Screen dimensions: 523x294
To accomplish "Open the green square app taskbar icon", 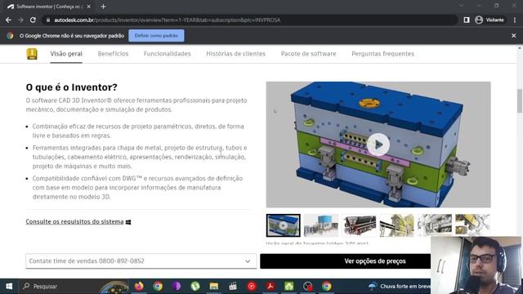I will click(288, 287).
